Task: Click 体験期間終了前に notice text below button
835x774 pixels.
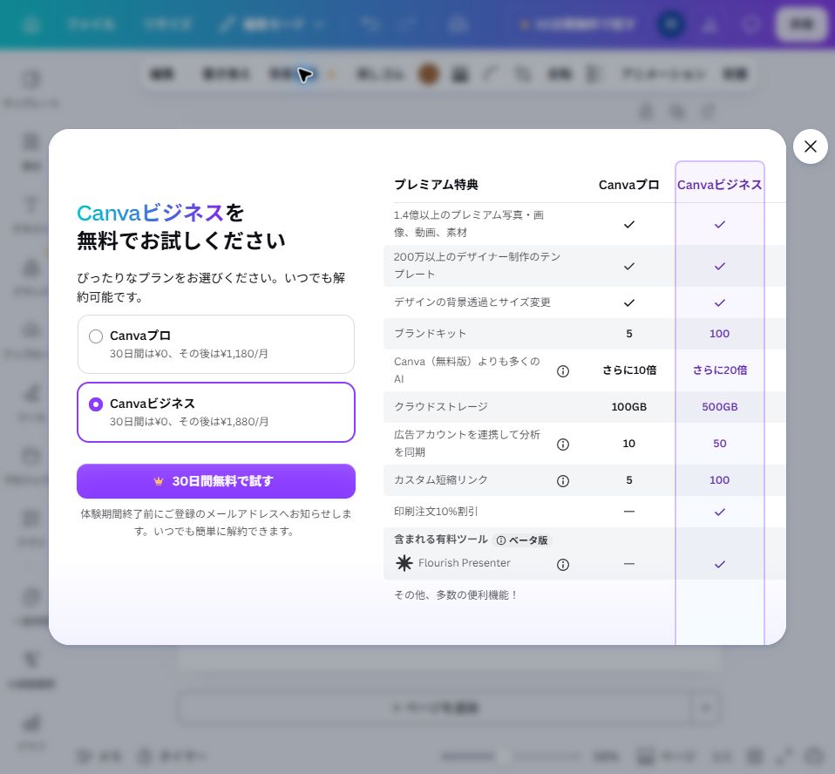Action: pos(215,523)
